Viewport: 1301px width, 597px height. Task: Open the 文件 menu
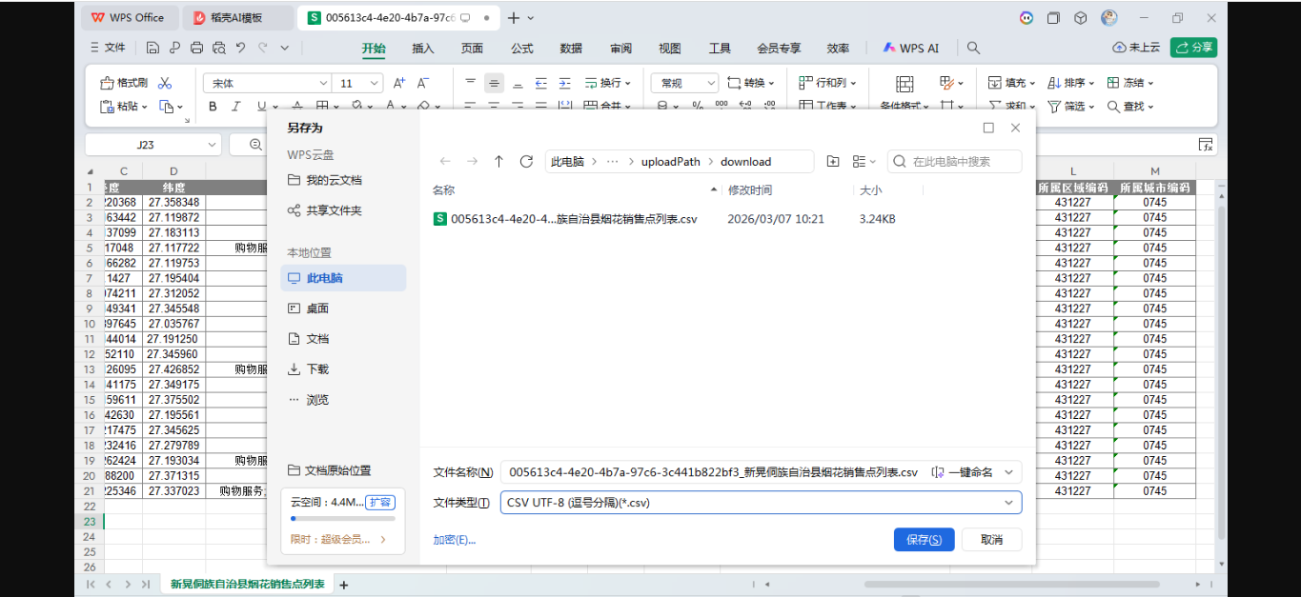108,48
